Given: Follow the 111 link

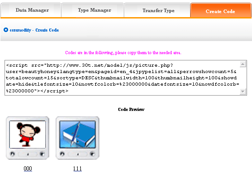Looking at the screenshot, I should [78, 169].
